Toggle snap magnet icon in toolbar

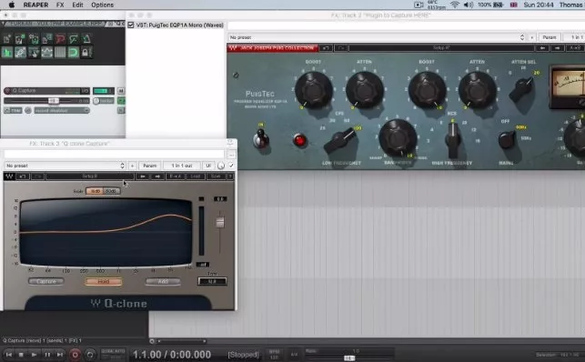[x=74, y=52]
